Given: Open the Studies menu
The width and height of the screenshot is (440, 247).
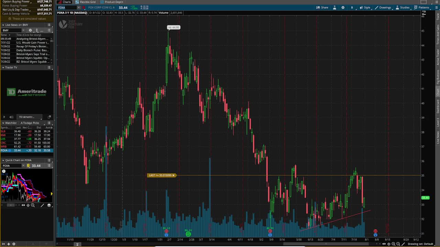Looking at the screenshot, I should pyautogui.click(x=403, y=8).
